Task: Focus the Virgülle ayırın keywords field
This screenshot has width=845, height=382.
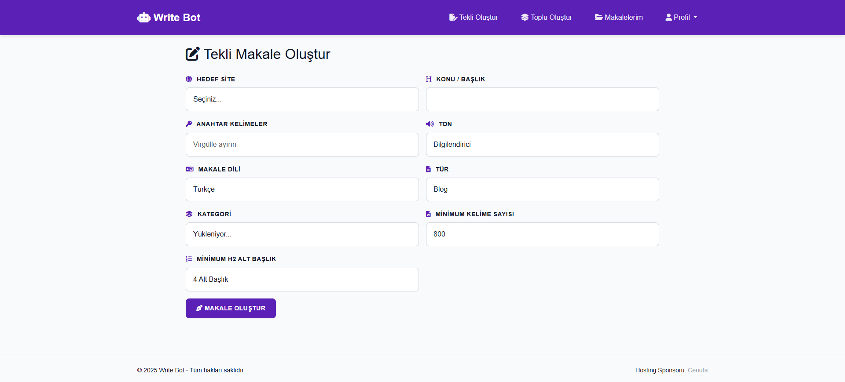Action: point(302,145)
